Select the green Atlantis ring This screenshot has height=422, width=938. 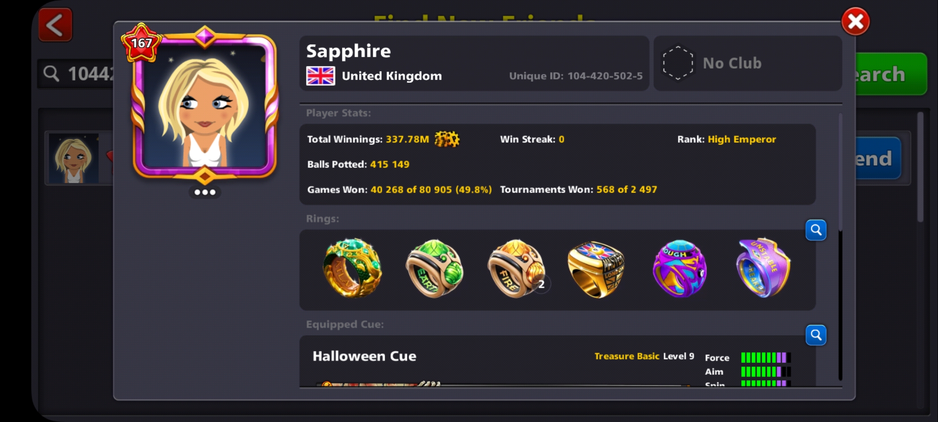tap(352, 268)
